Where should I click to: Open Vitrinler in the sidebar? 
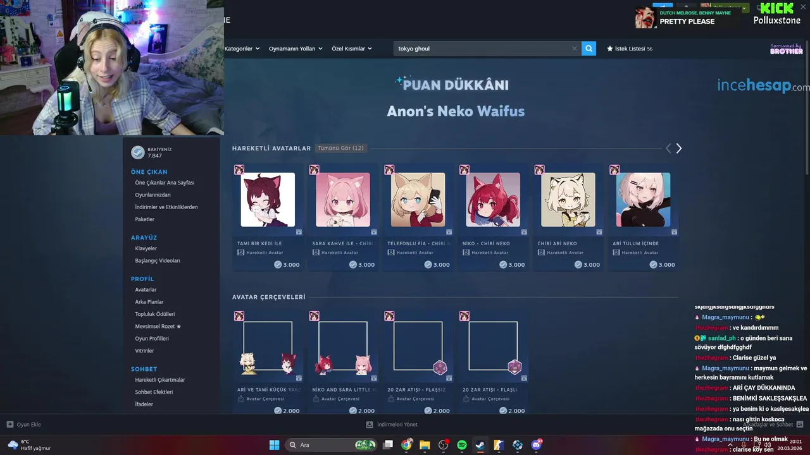[144, 351]
